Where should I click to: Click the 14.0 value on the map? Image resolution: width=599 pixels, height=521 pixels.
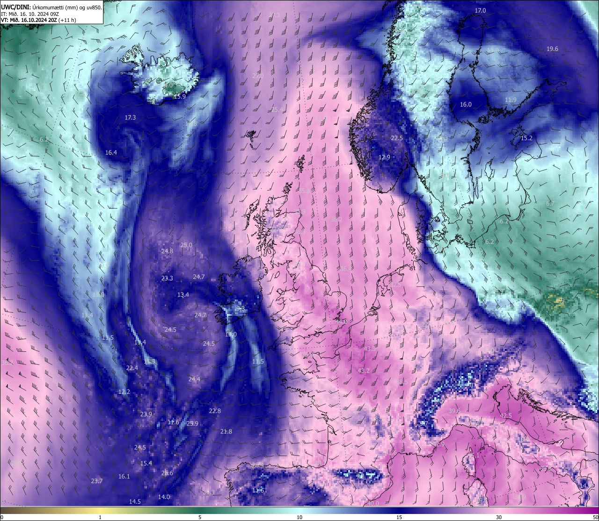[164, 497]
